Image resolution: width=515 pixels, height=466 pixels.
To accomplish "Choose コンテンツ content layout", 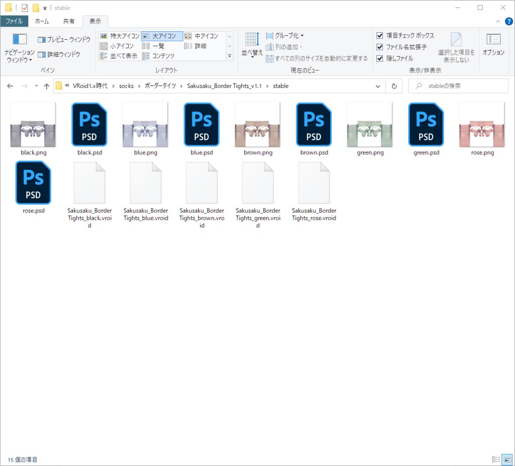I will (158, 56).
